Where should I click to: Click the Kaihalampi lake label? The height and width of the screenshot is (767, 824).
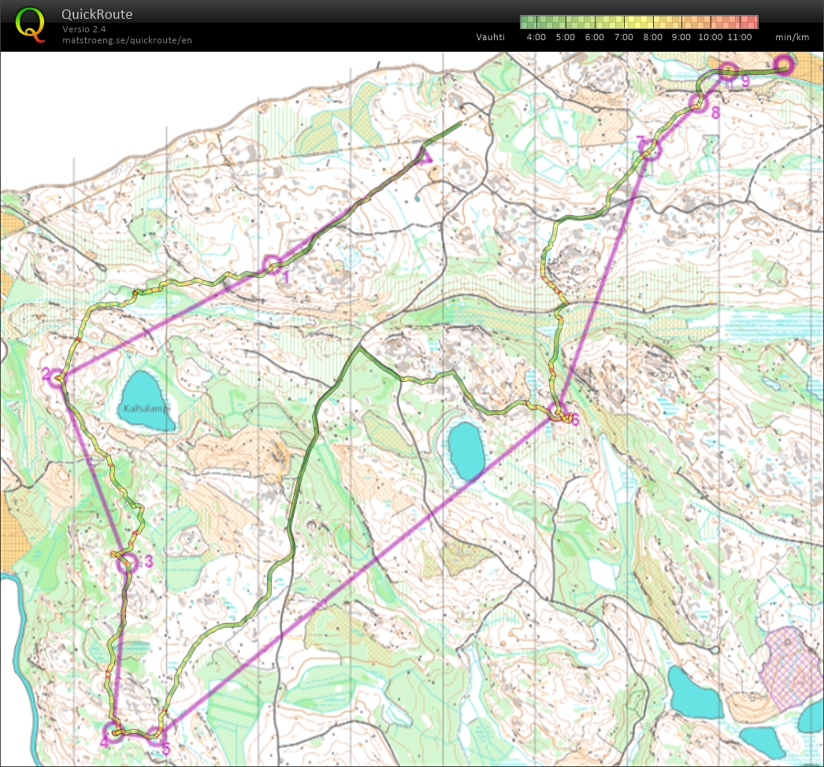tap(147, 409)
